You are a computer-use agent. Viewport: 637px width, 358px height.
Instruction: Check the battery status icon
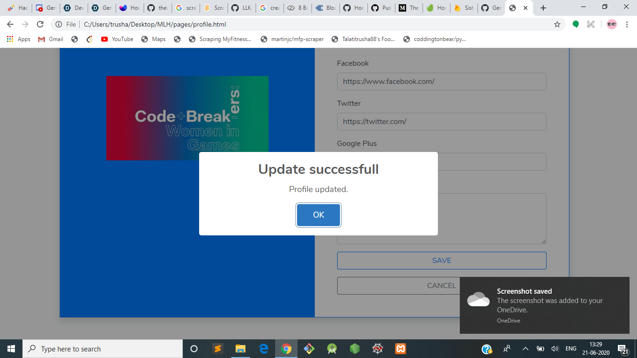coord(540,349)
